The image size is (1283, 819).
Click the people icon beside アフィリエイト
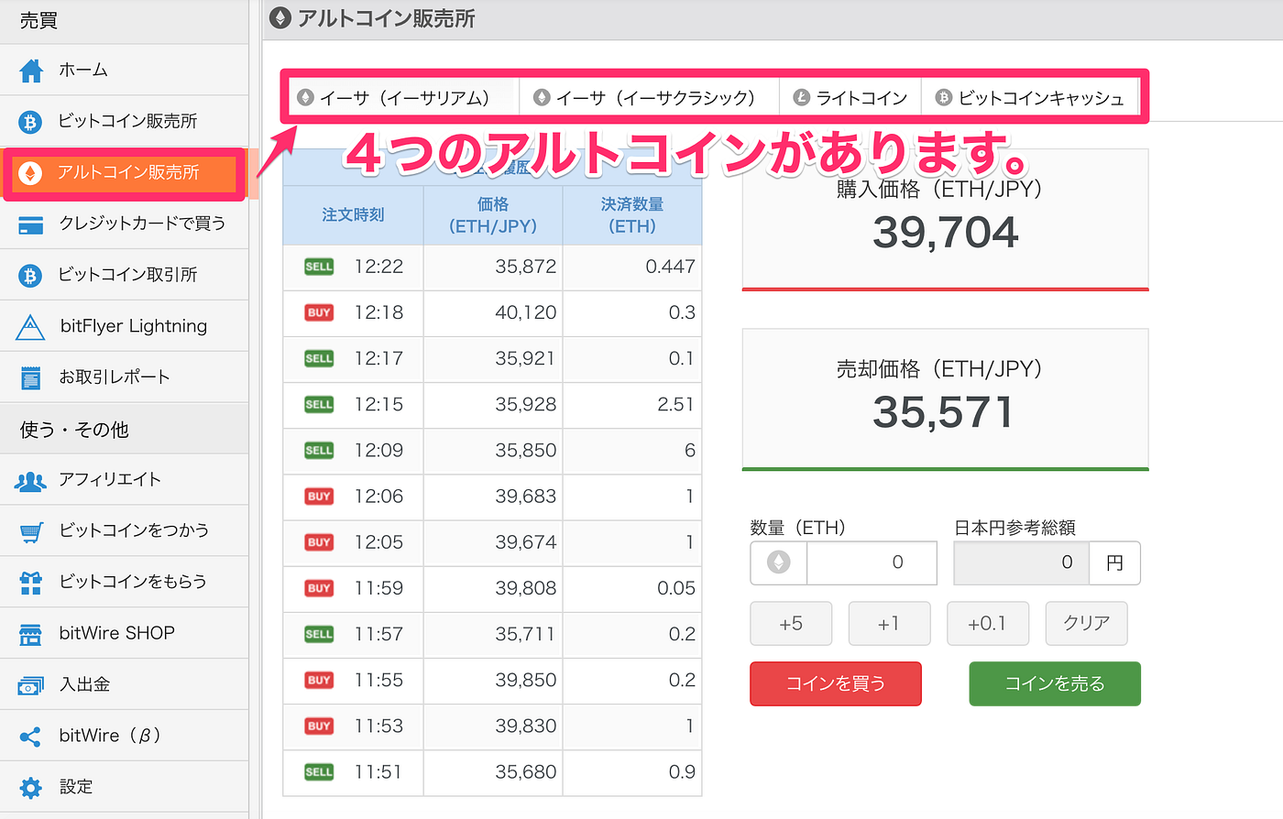pyautogui.click(x=30, y=480)
